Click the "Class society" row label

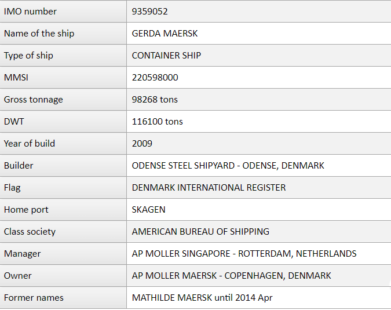pyautogui.click(x=30, y=232)
